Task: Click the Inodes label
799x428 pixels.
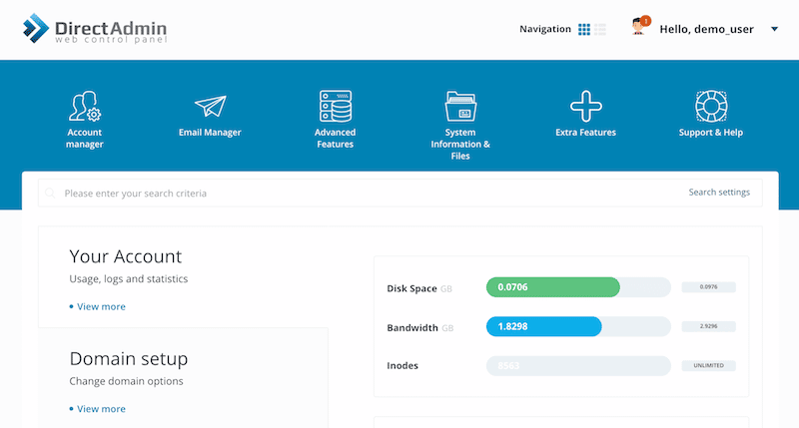Action: (402, 365)
